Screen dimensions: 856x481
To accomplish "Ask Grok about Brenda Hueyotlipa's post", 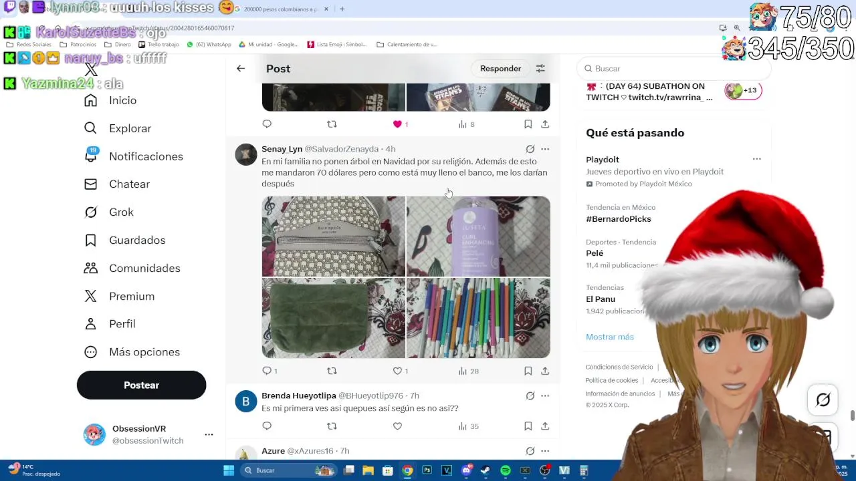I will pos(530,395).
